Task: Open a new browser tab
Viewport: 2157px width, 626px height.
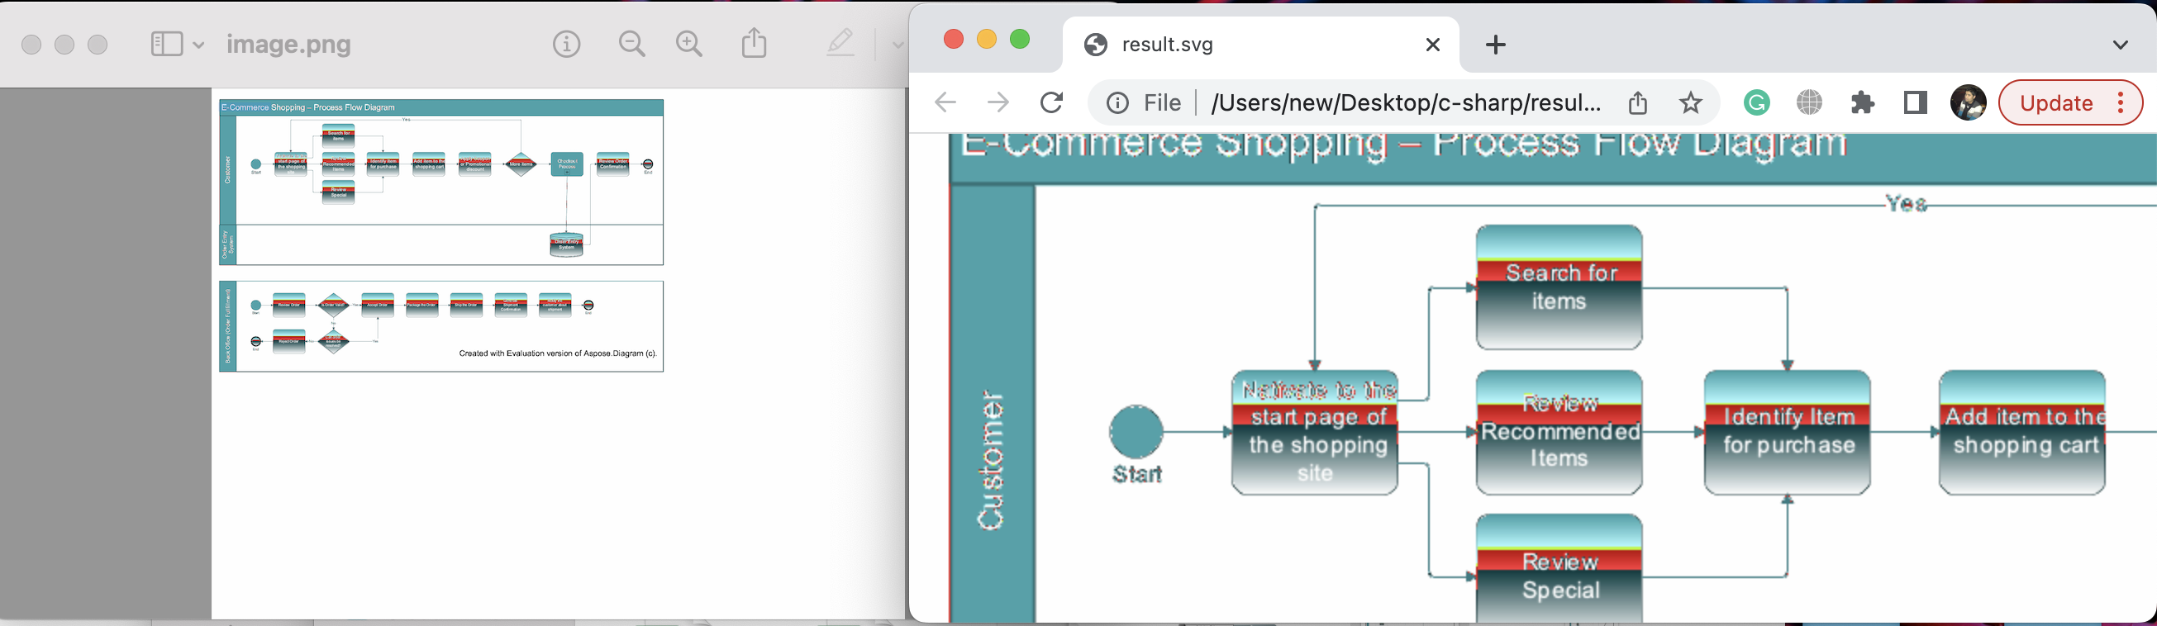Action: tap(1496, 45)
